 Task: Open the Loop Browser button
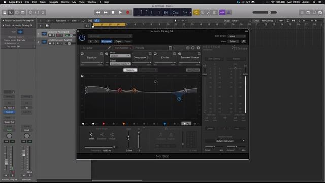click(x=314, y=12)
